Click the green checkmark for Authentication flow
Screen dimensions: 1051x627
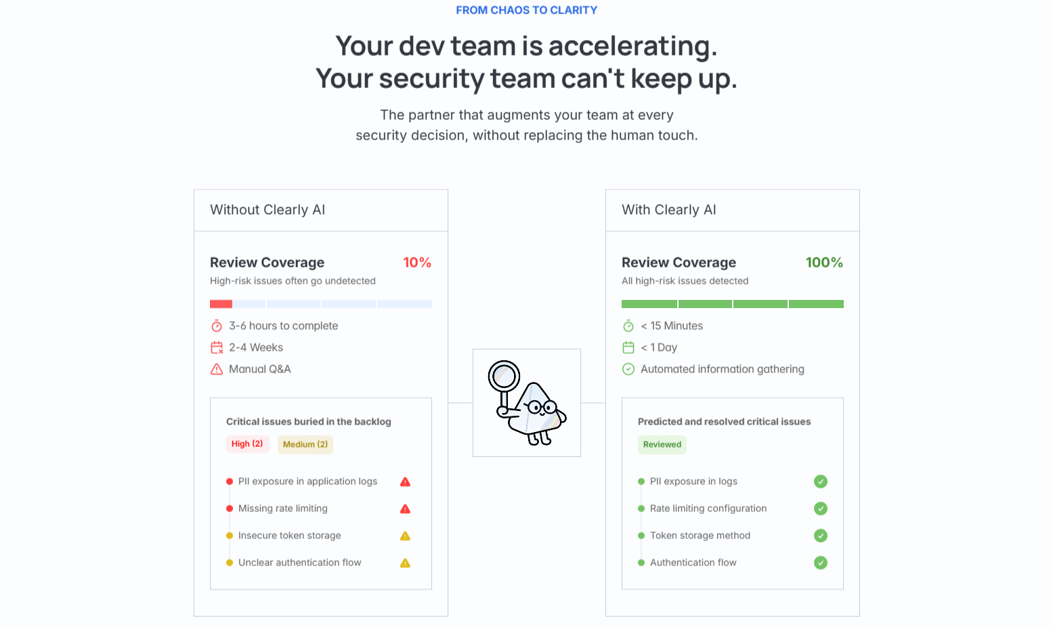[821, 563]
